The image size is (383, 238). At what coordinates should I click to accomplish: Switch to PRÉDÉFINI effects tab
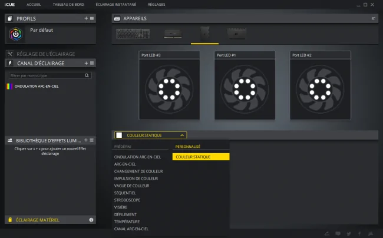[x=123, y=147]
